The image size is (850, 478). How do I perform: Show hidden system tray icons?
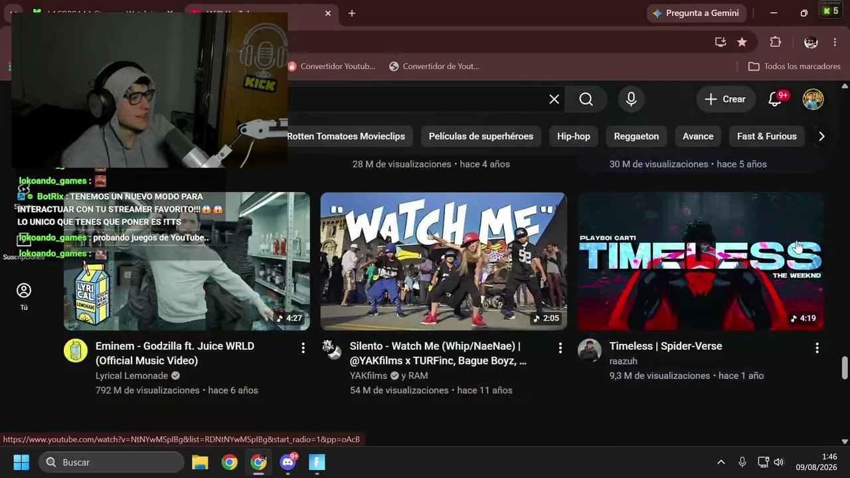[721, 462]
